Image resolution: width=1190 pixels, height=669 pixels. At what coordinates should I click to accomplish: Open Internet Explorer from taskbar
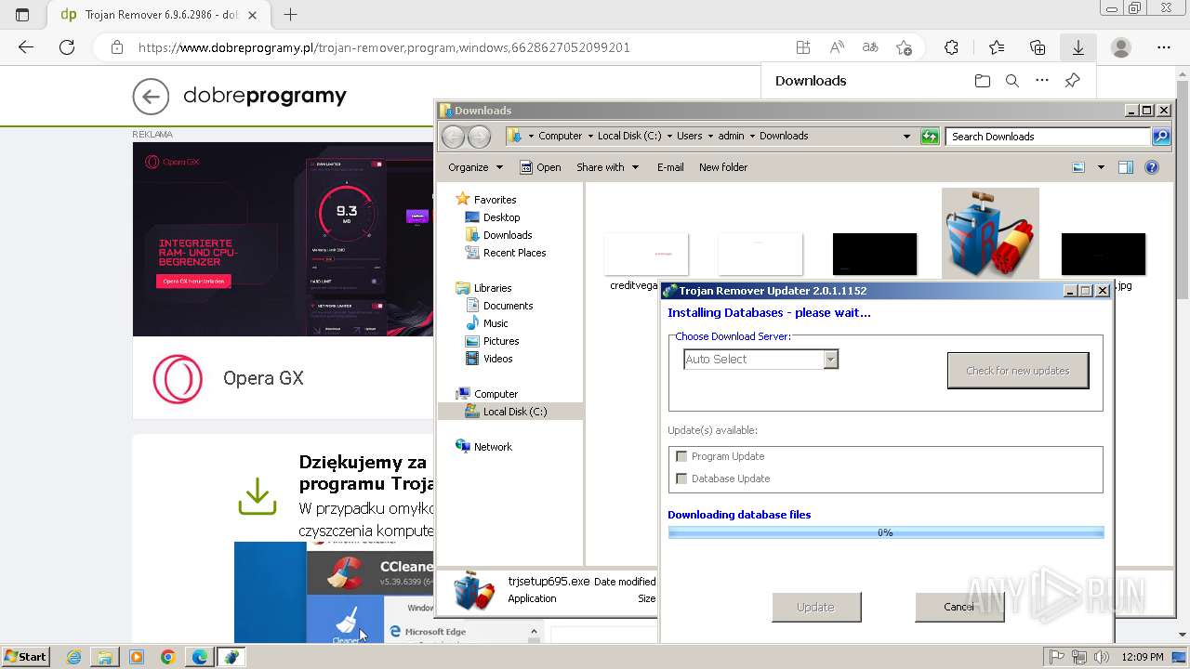(x=73, y=657)
